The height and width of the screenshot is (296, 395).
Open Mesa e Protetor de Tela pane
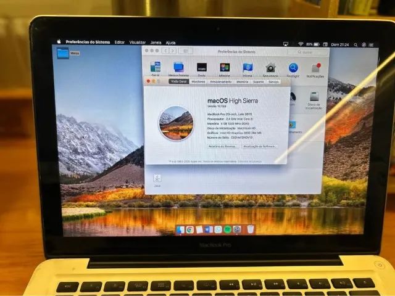[x=178, y=69]
